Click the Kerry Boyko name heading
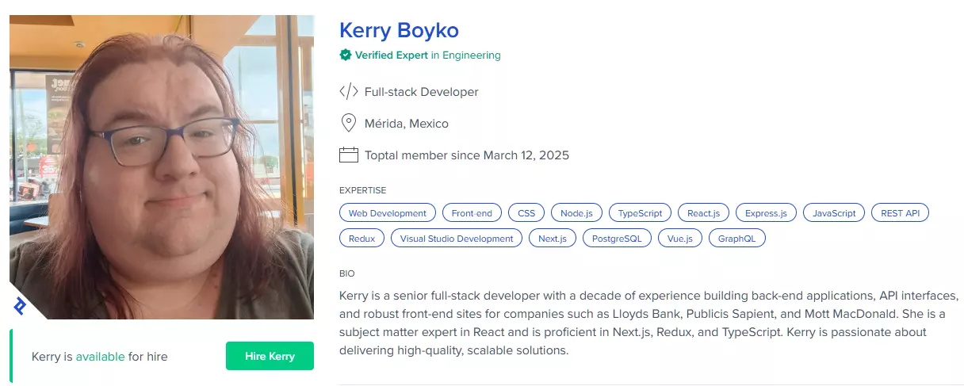The height and width of the screenshot is (386, 964). point(399,30)
